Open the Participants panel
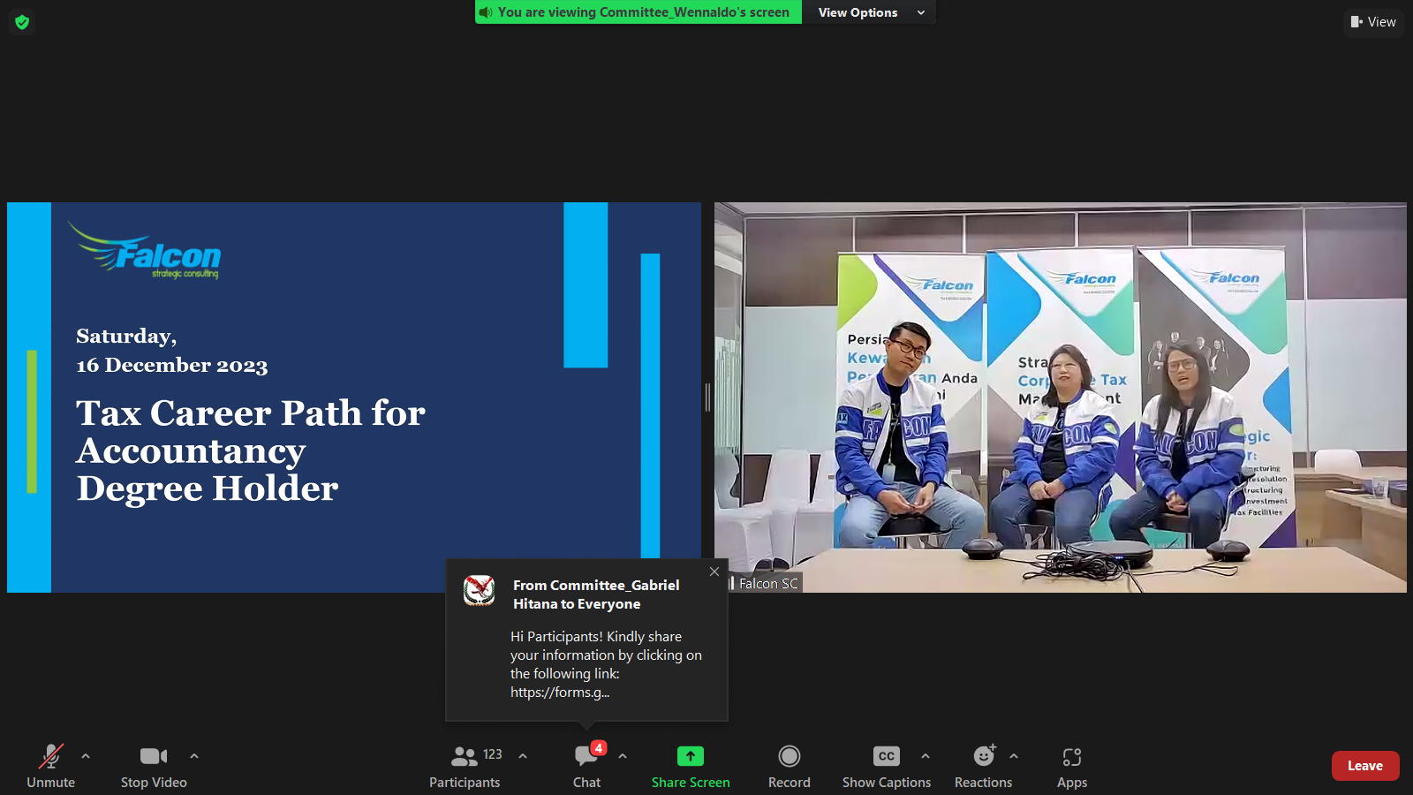Image resolution: width=1413 pixels, height=795 pixels. click(465, 765)
